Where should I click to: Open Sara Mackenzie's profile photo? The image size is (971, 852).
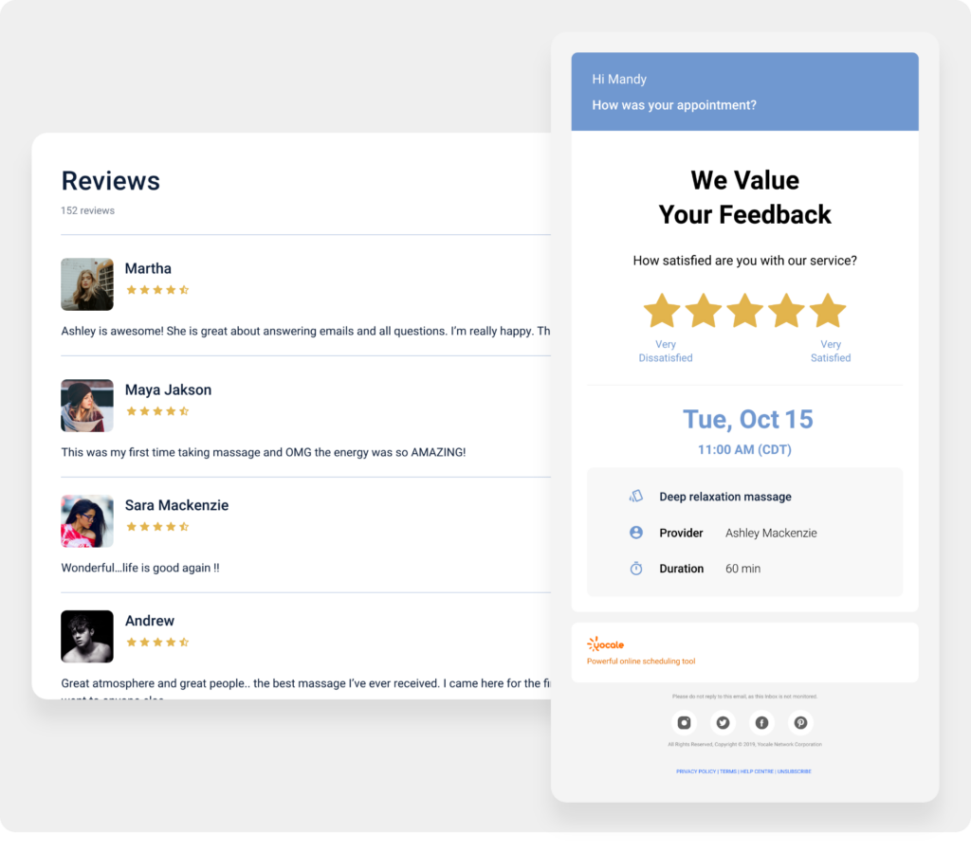coord(87,521)
